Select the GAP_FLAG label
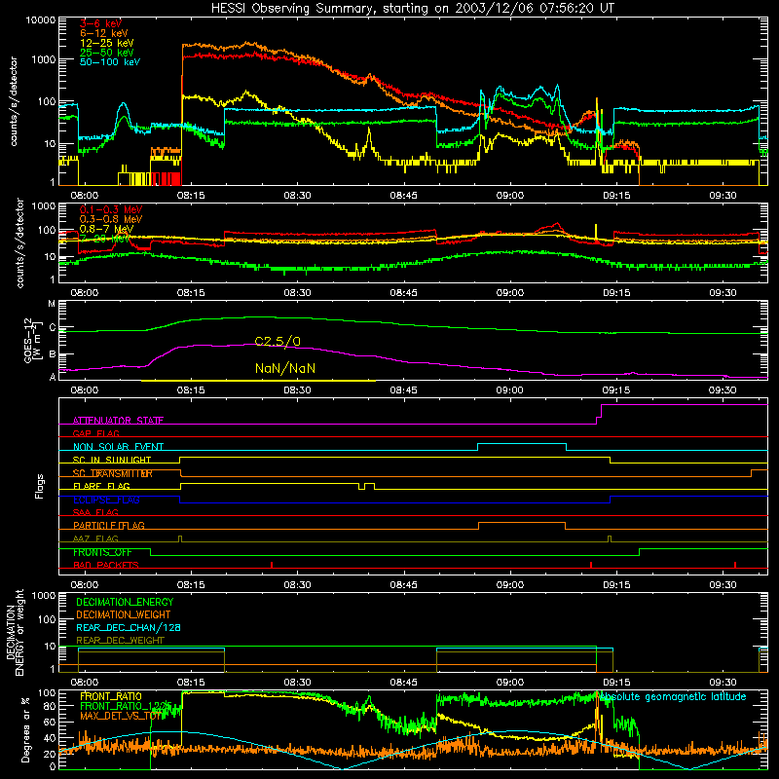 tap(95, 433)
